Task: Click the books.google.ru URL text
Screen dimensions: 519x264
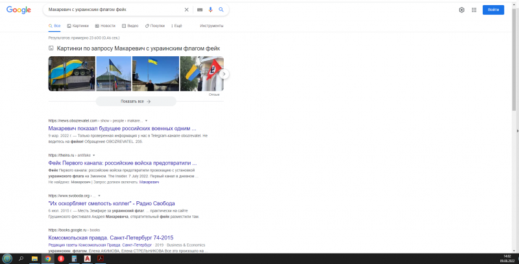Action: (67, 230)
